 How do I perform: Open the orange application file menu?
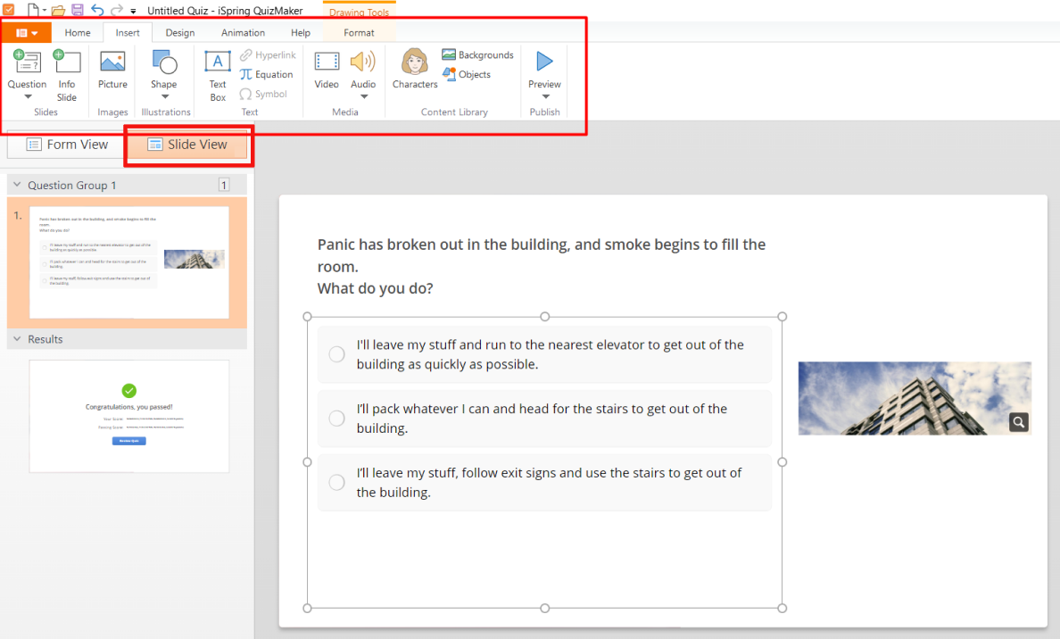coord(26,32)
